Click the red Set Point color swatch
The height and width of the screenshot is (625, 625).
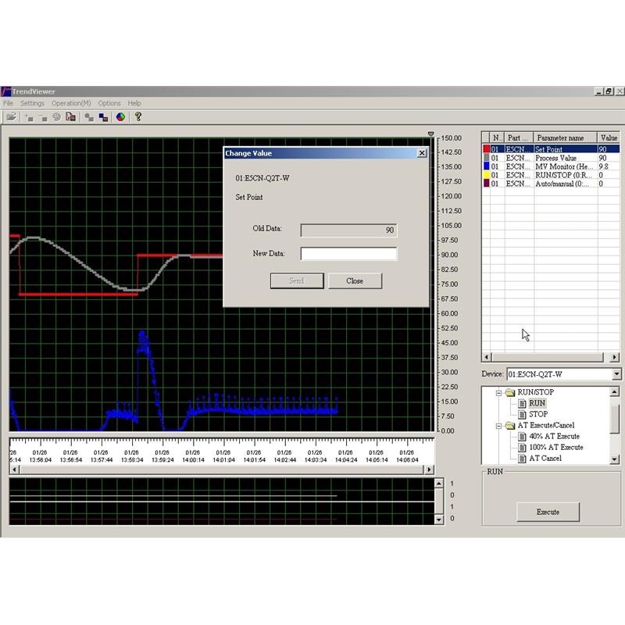[x=485, y=148]
